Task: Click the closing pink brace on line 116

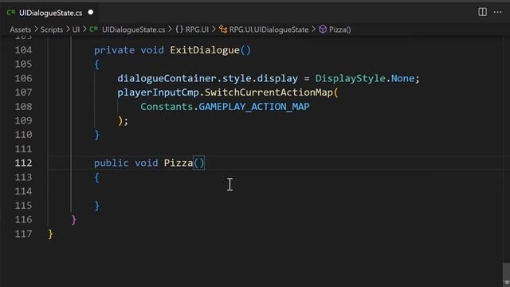Action: (74, 220)
